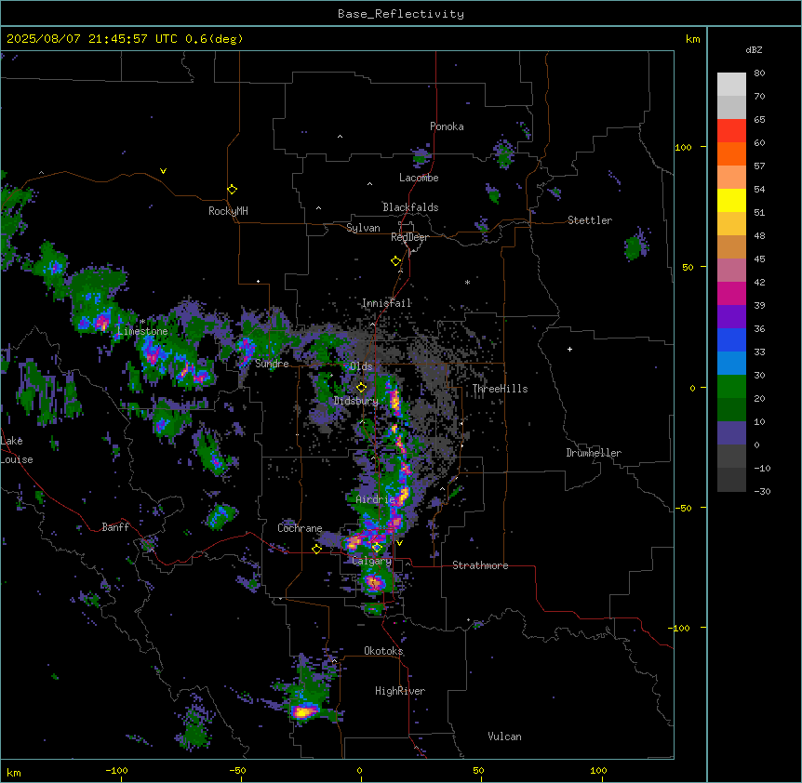This screenshot has width=802, height=783.
Task: Click the white plus marker west of Drumheller
Action: tap(569, 349)
